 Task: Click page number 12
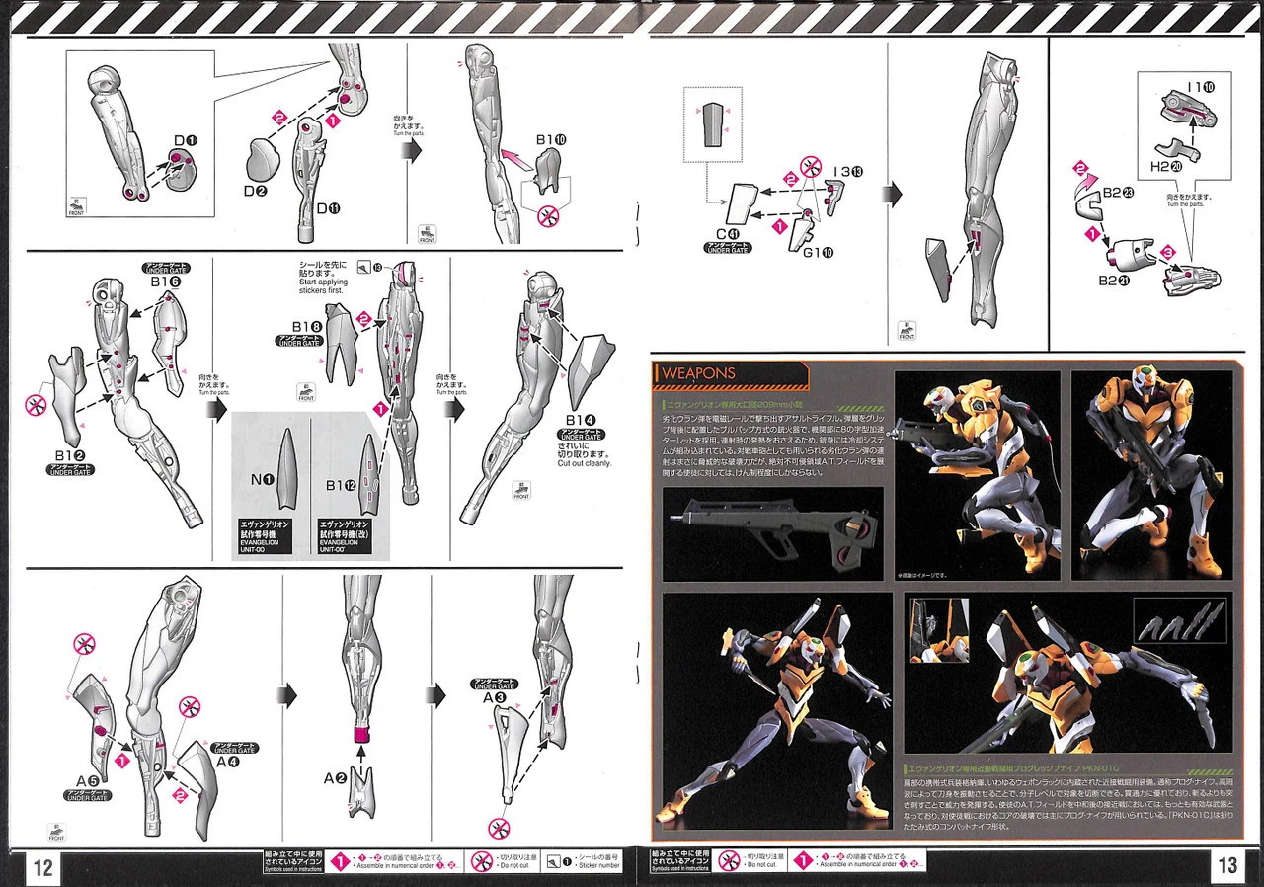43,867
